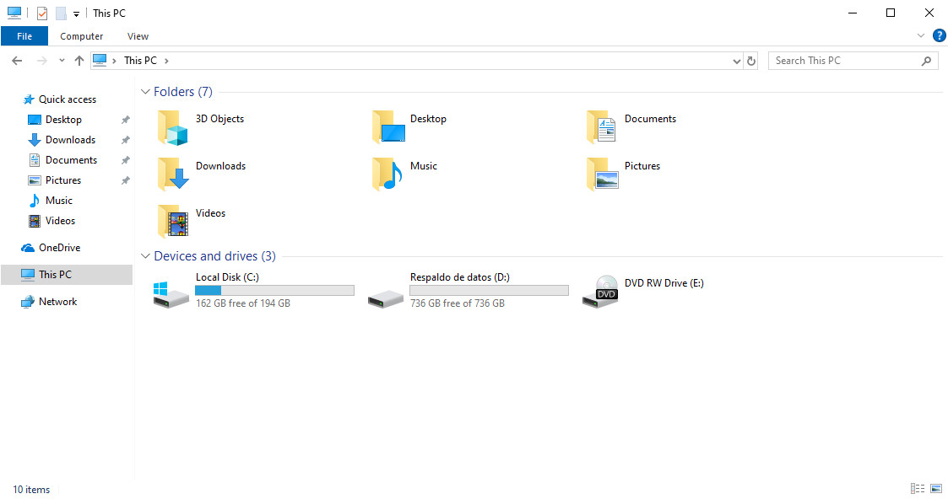Collapse the Devices and drives (3) group

[145, 256]
